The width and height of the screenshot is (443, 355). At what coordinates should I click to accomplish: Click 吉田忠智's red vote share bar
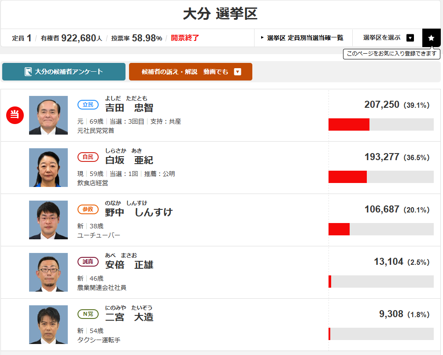tap(349, 124)
